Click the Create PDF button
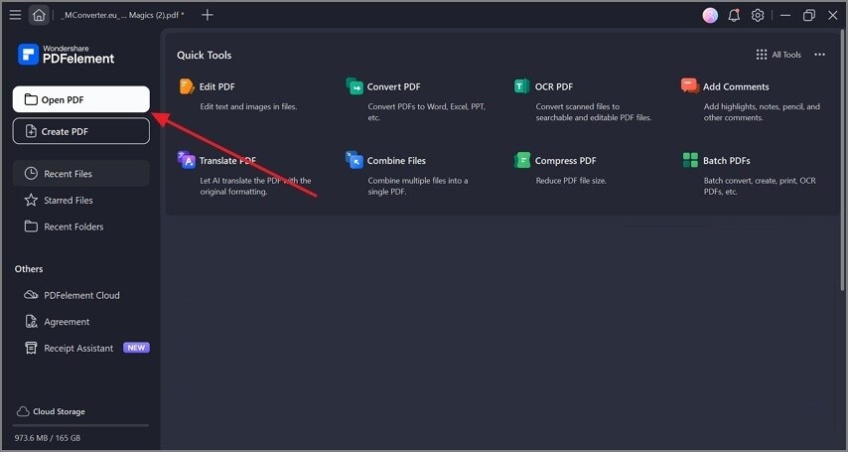Viewport: 848px width, 452px height. coord(81,131)
